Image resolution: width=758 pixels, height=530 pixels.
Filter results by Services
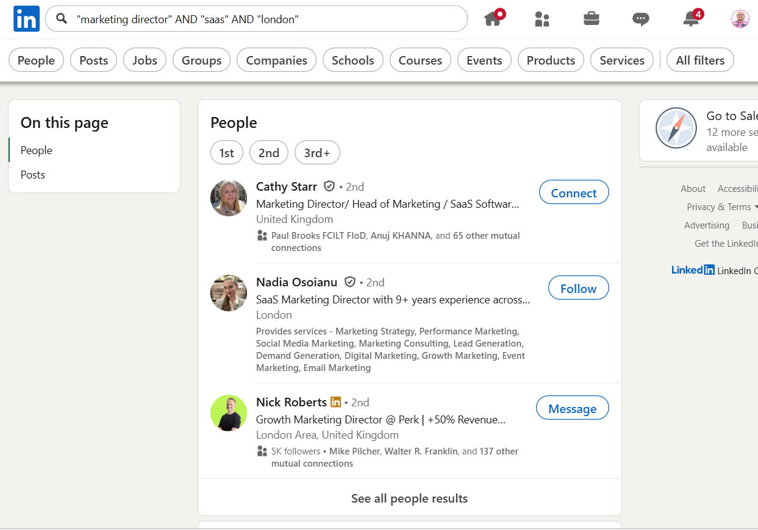(x=622, y=60)
